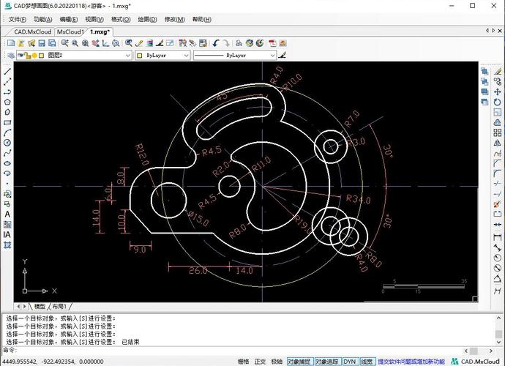Click the layout tabs scroll-right arrow
Image resolution: width=505 pixels, height=366 pixels.
(24, 307)
